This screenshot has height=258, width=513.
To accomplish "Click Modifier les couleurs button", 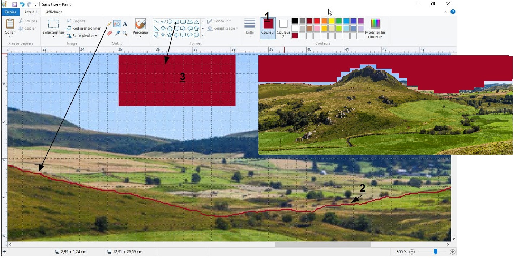I will coord(375,28).
